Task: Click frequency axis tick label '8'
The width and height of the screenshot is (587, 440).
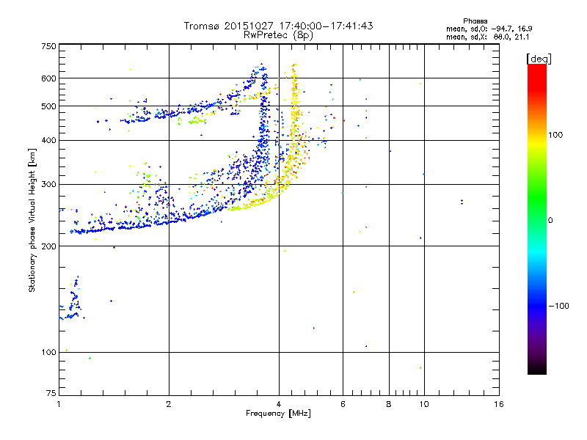Action: click(389, 404)
